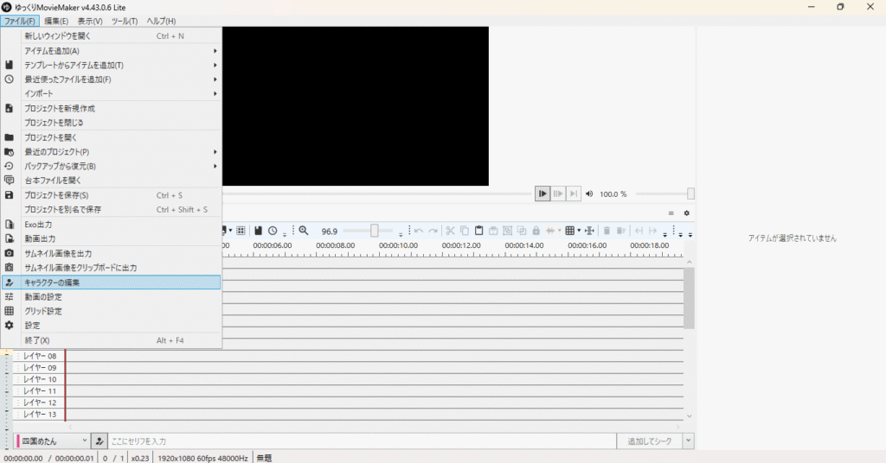Select キャラクターの編集 from the File menu
This screenshot has width=886, height=463.
point(112,282)
